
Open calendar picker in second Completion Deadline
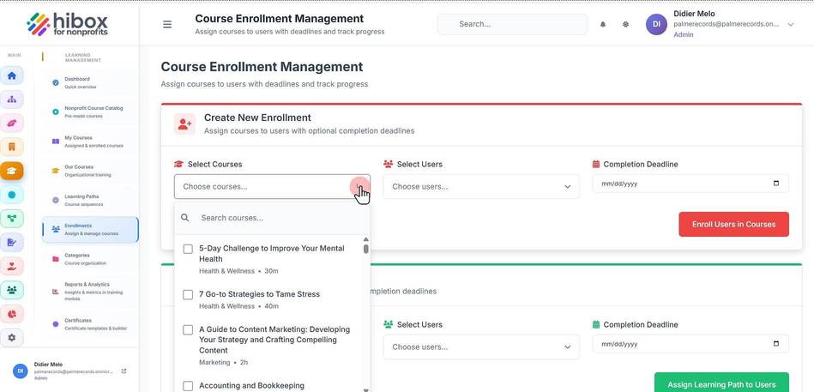tap(776, 344)
